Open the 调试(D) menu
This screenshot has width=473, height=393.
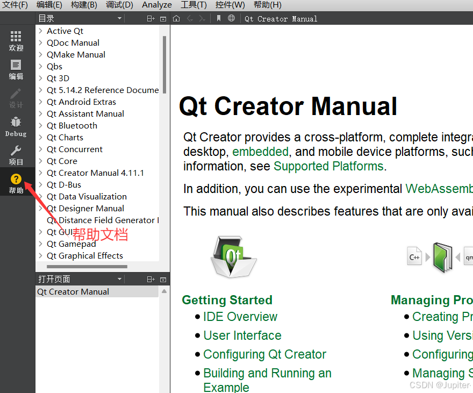(x=119, y=5)
